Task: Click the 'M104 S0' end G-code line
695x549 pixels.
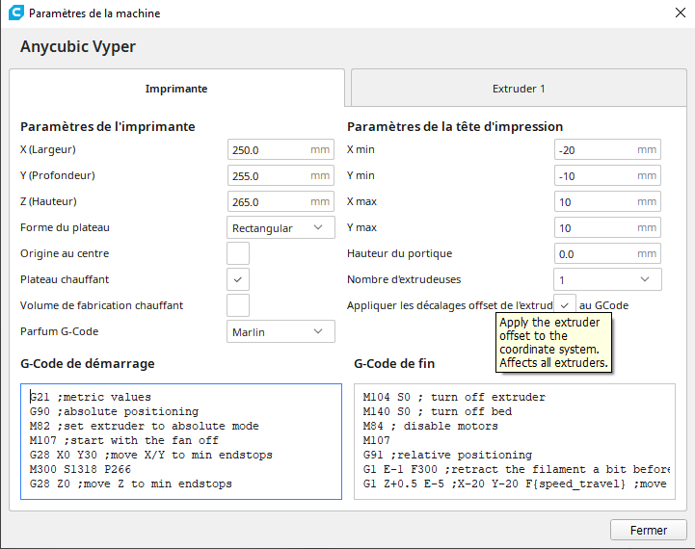Action: (x=454, y=397)
